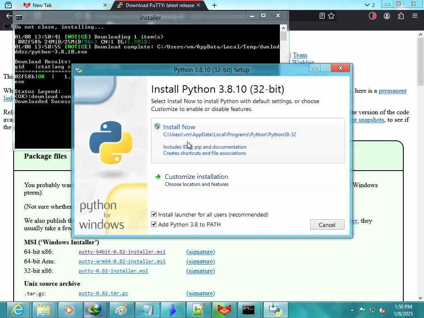Open signature link for 64-bit Arm
This screenshot has height=318, width=424.
pyautogui.click(x=201, y=262)
